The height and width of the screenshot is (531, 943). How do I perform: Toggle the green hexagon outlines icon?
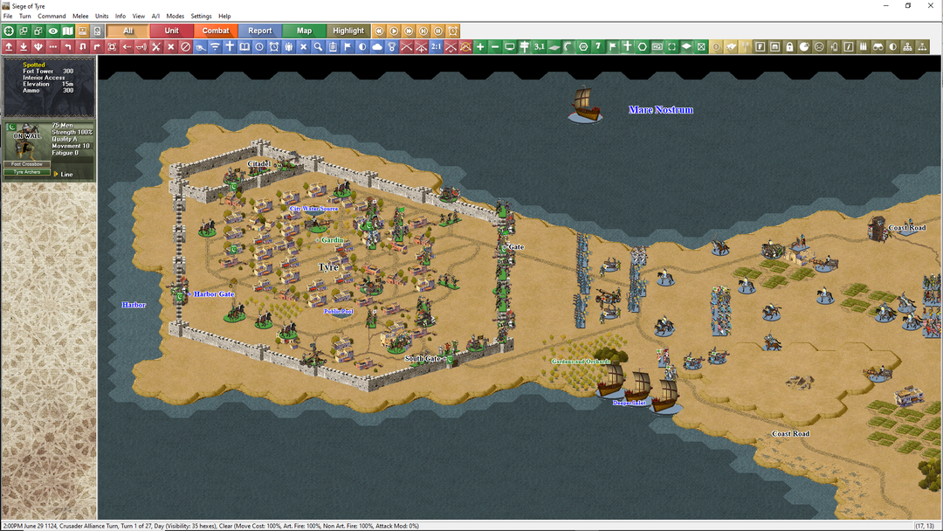(643, 46)
